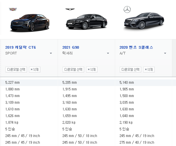Open the 2020 벤츠 S클래스 model link
The image size is (176, 146).
(x=136, y=47)
